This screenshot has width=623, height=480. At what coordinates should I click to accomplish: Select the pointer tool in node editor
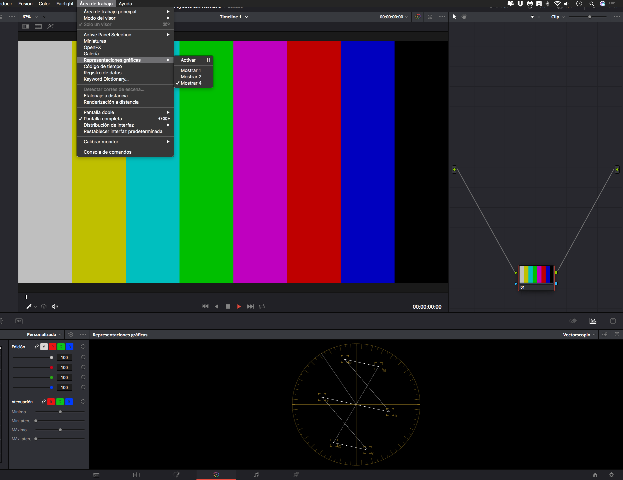(455, 17)
